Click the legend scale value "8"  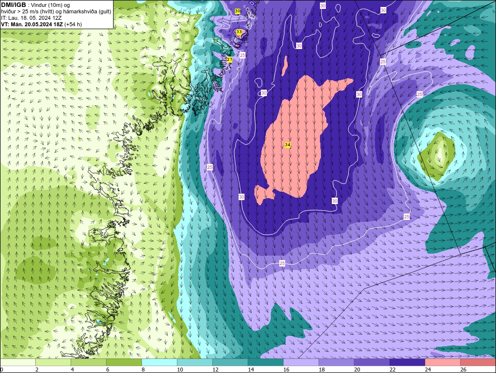[x=143, y=370]
